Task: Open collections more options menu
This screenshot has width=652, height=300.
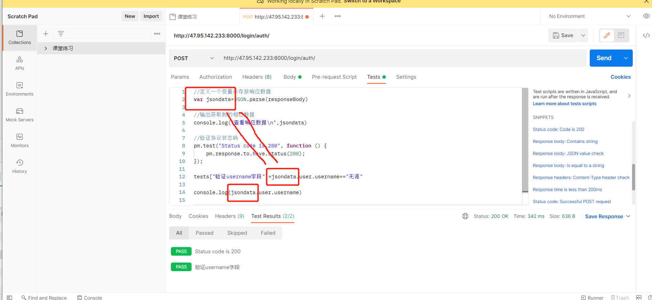Action: 157,34
